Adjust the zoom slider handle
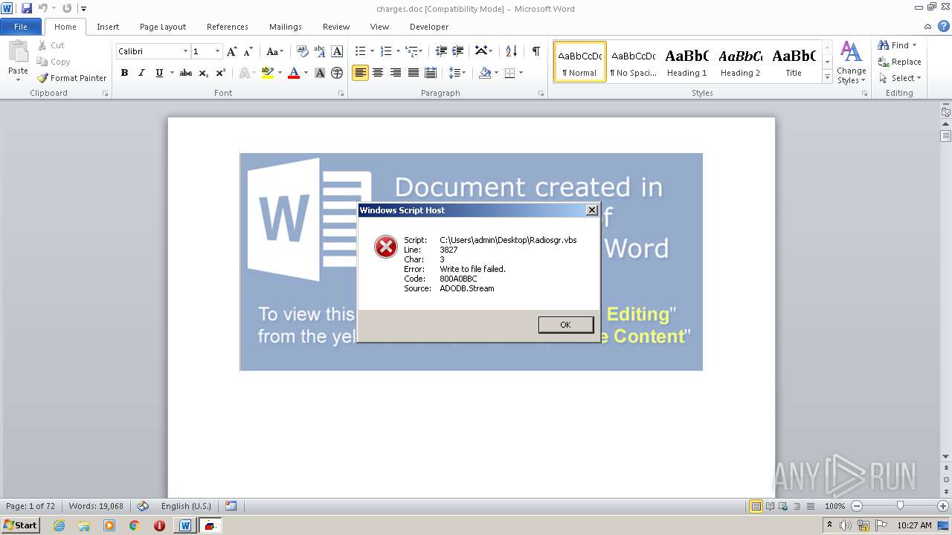This screenshot has height=535, width=952. pyautogui.click(x=900, y=506)
